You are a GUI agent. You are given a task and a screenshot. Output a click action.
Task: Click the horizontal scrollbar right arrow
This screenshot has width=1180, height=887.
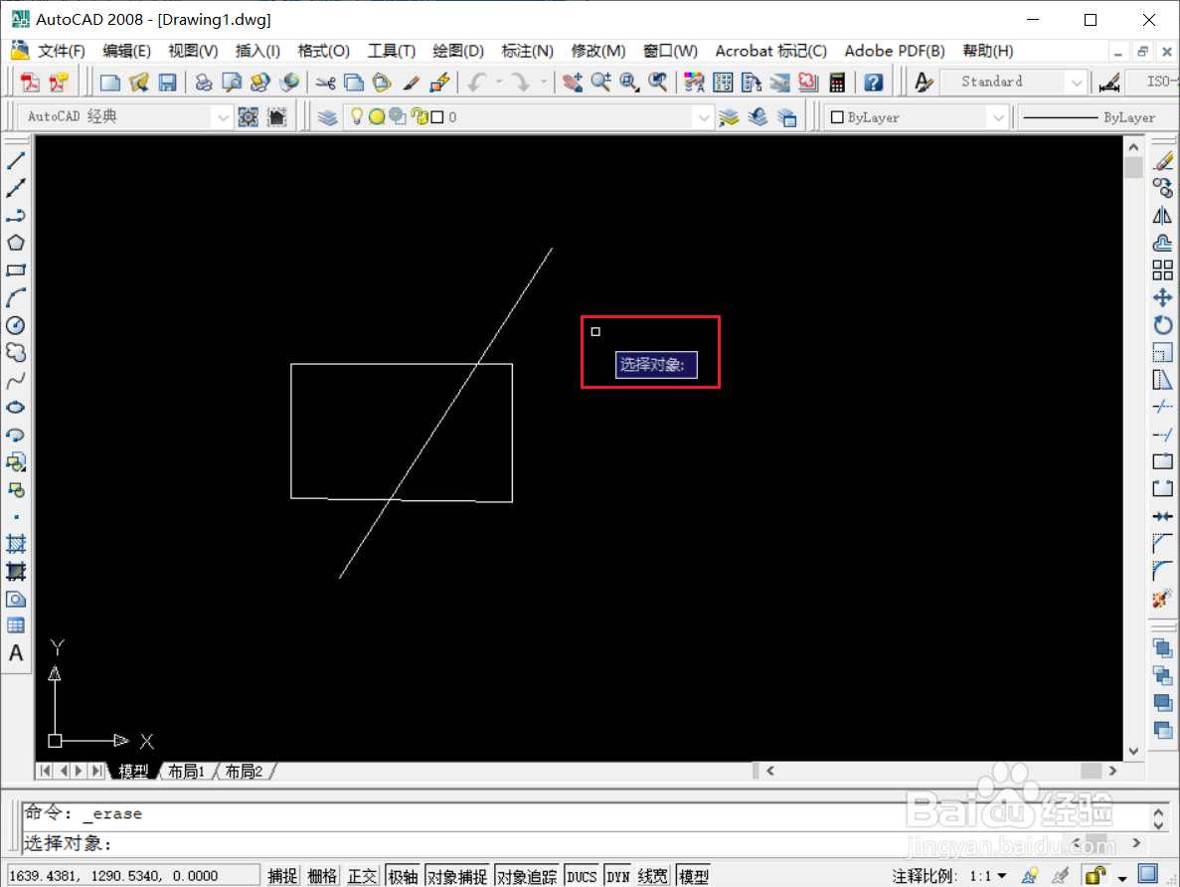(x=1113, y=771)
